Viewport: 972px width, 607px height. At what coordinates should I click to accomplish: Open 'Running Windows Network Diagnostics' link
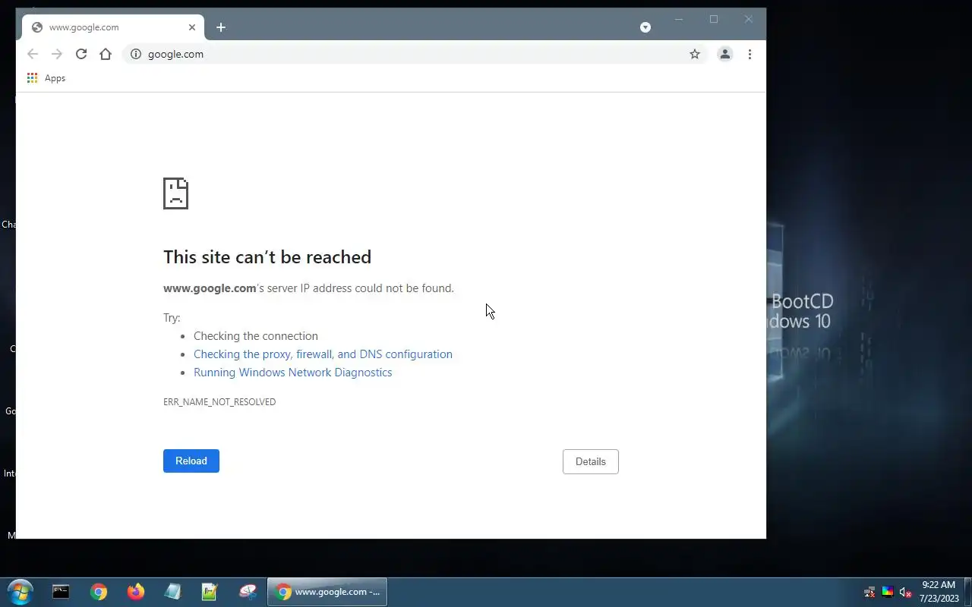[x=293, y=373]
